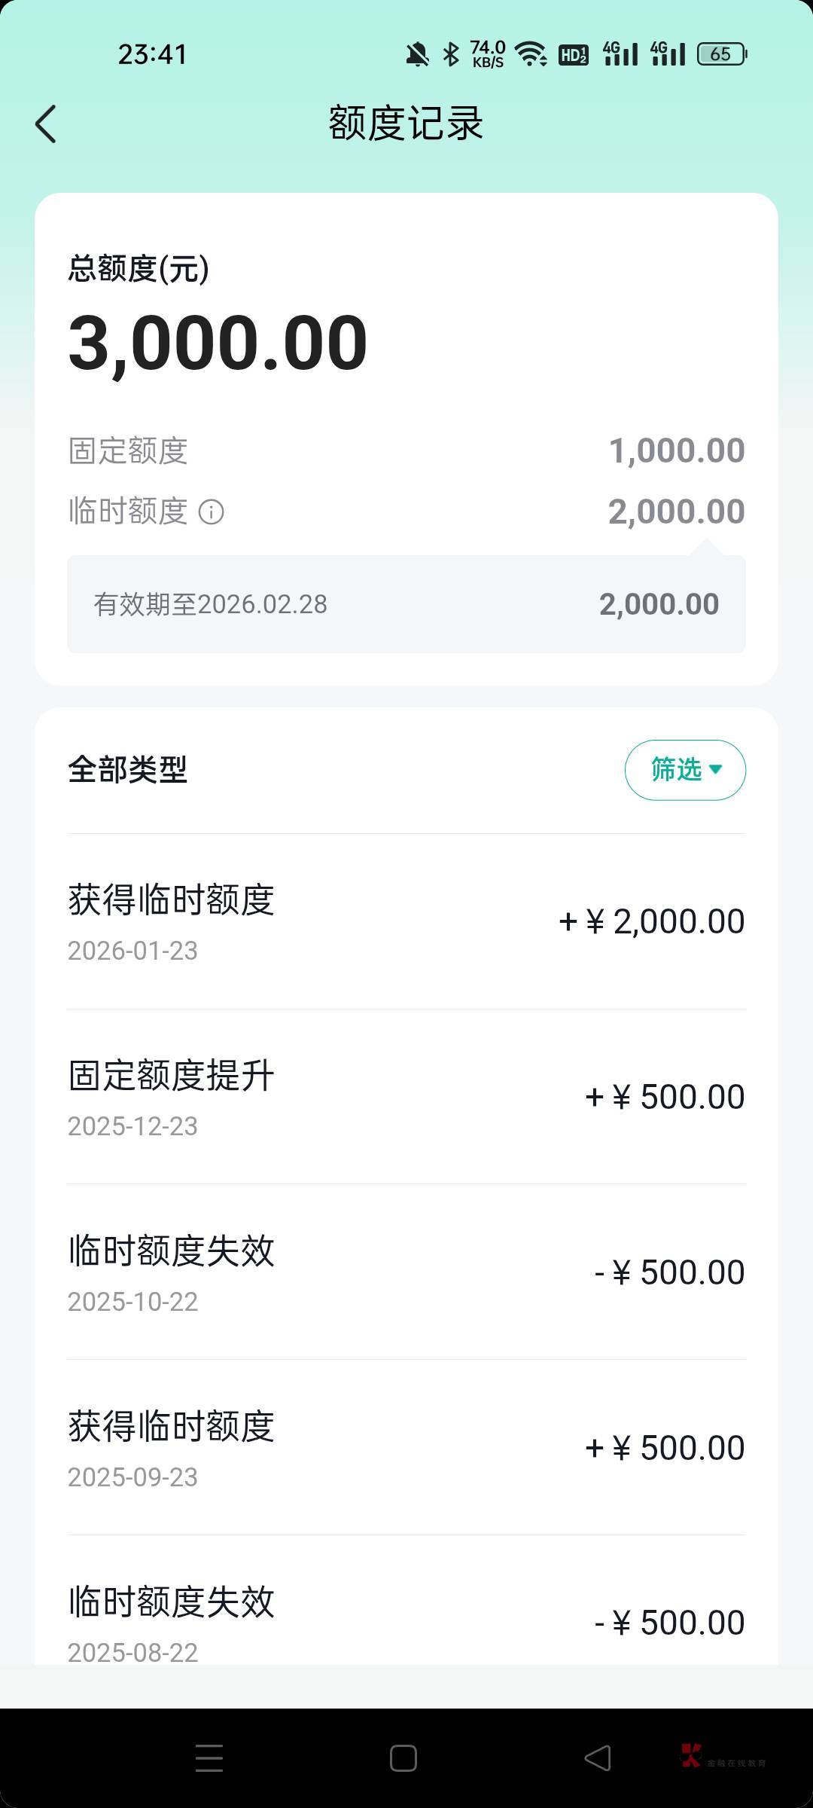Tap the muted notification bell icon
The height and width of the screenshot is (1808, 813).
pos(417,54)
